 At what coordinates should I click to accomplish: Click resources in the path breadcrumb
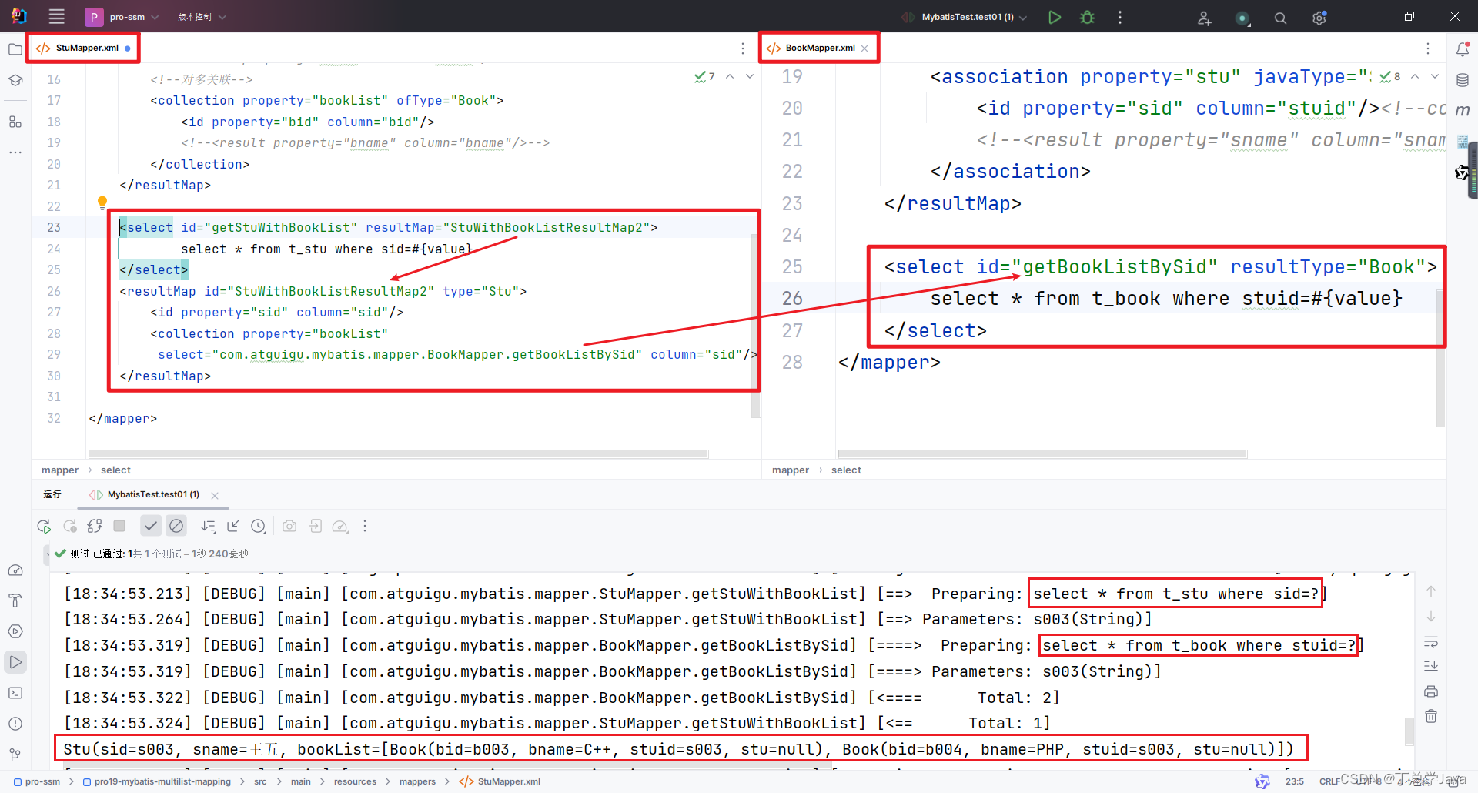[x=355, y=781]
